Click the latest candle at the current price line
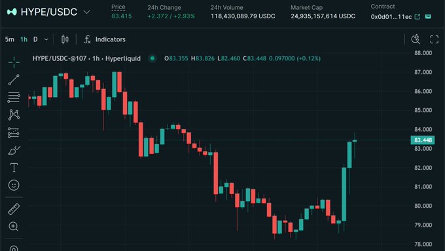Screen dimensions: 445x251 coord(355,141)
